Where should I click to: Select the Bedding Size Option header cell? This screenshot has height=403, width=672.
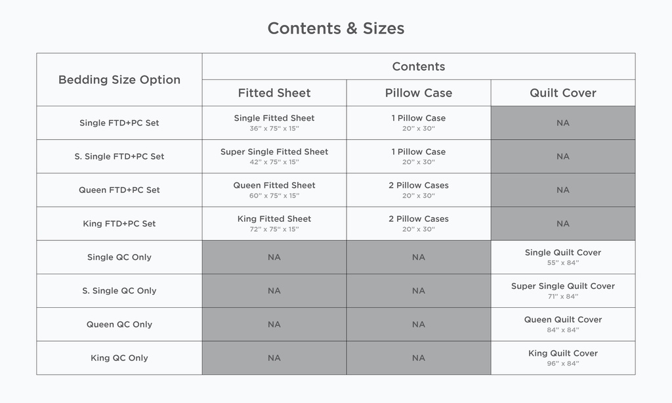coord(119,80)
